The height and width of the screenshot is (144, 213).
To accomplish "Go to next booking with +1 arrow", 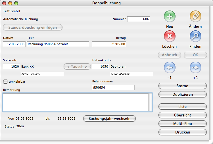I will coord(195,68).
